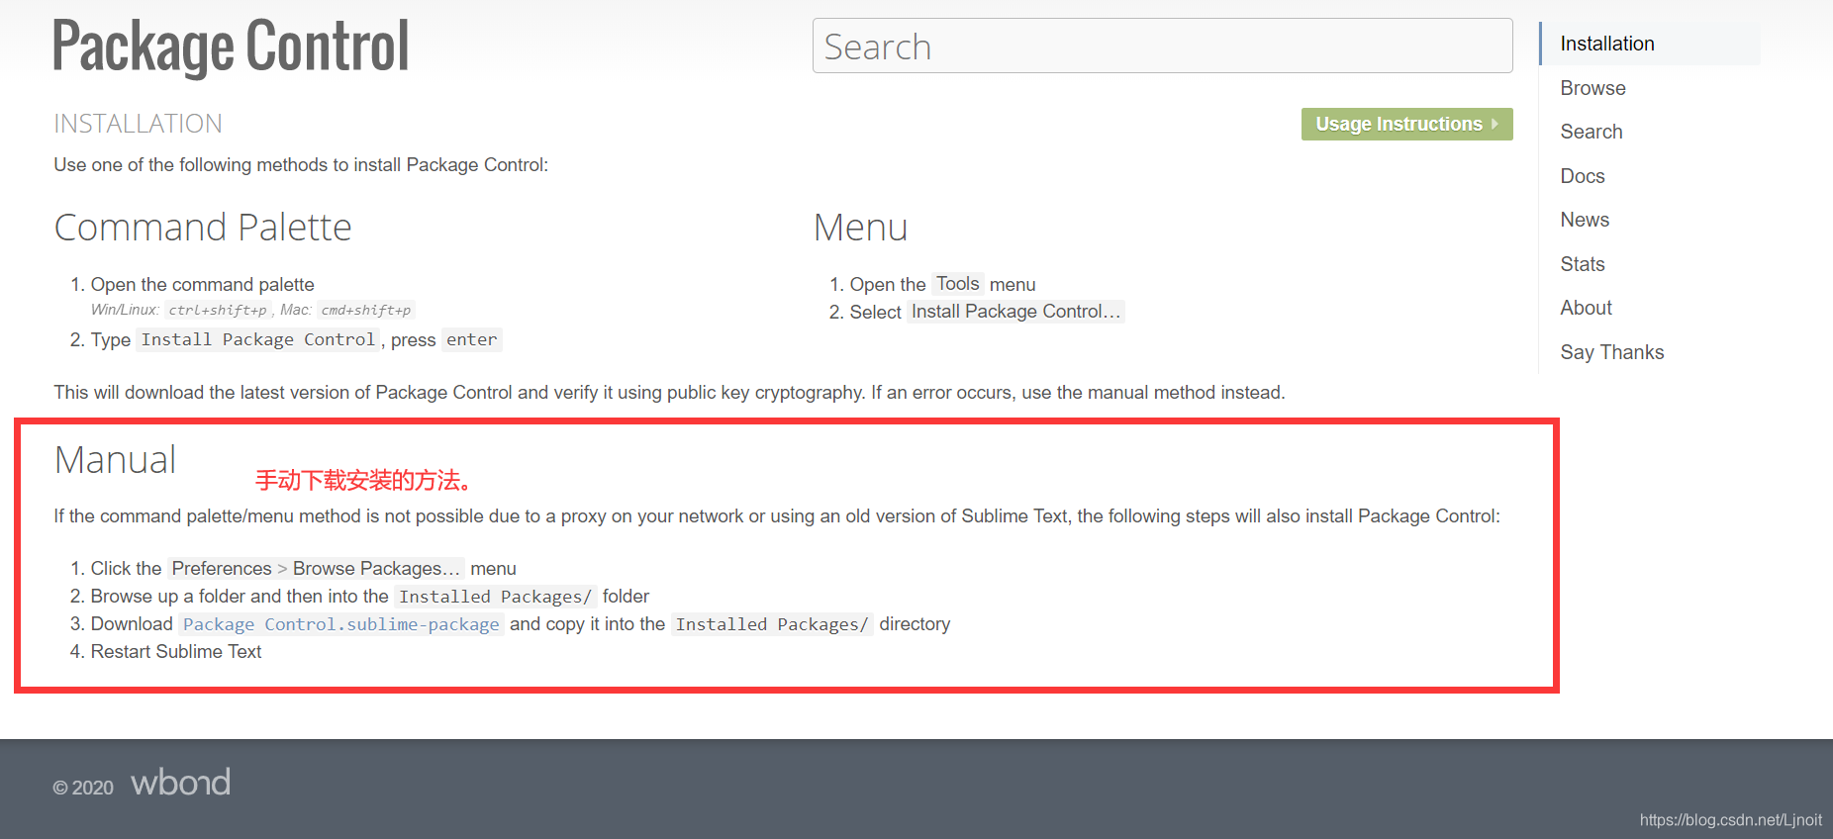The width and height of the screenshot is (1833, 839).
Task: Open the Usage Instructions button
Action: 1406,124
